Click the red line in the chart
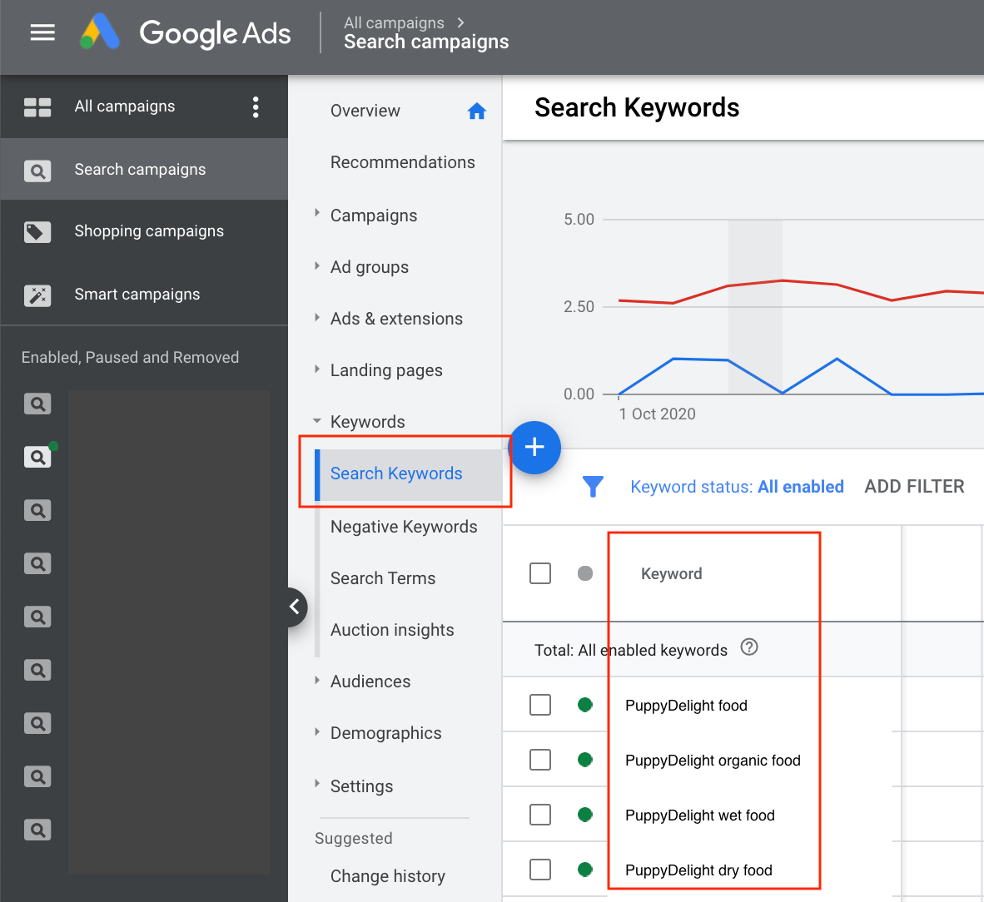This screenshot has width=984, height=902. tap(783, 281)
